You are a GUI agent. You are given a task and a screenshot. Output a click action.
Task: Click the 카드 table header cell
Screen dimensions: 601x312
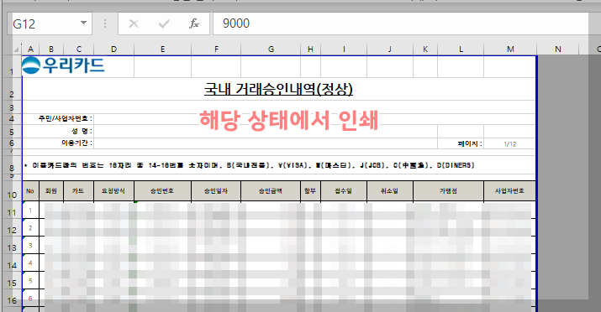coord(78,191)
